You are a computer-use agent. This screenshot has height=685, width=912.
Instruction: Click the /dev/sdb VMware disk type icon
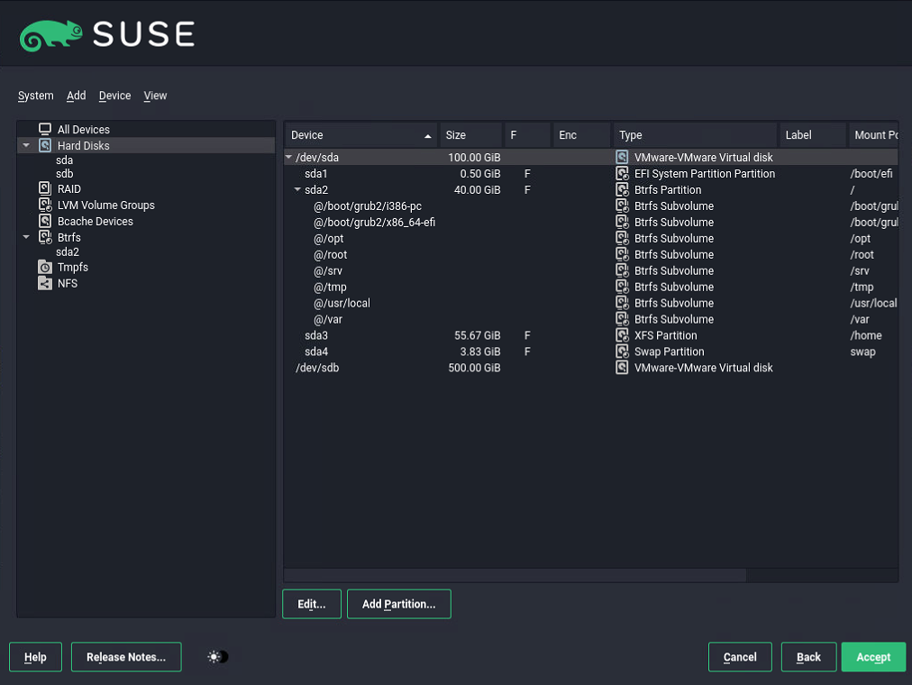pos(622,368)
